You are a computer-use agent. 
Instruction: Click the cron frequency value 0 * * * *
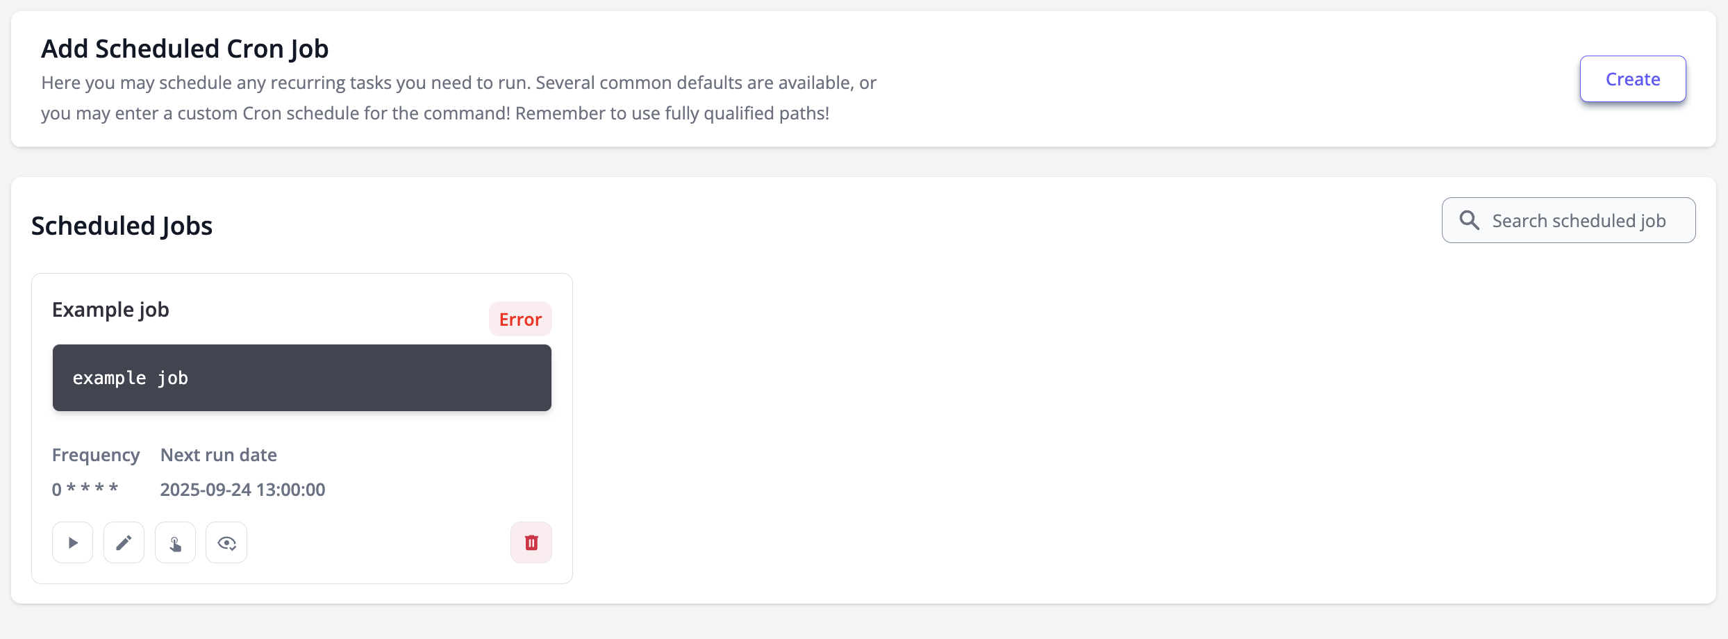[85, 490]
